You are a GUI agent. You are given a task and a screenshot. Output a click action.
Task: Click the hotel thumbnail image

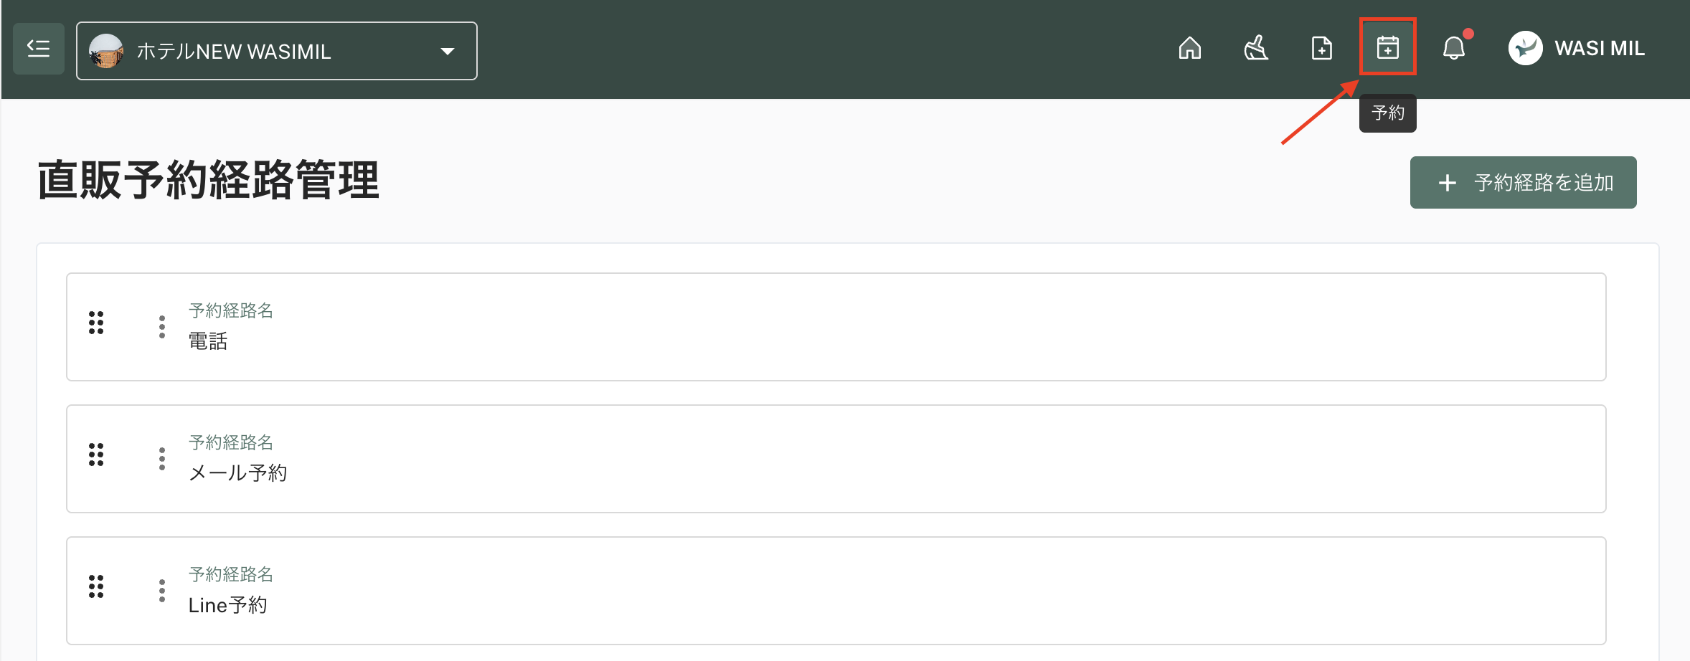(x=106, y=52)
